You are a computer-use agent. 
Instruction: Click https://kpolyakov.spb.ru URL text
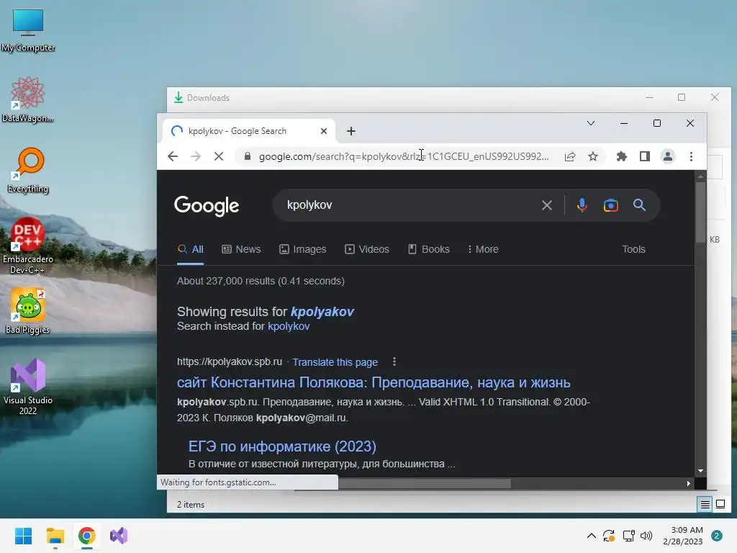(230, 361)
